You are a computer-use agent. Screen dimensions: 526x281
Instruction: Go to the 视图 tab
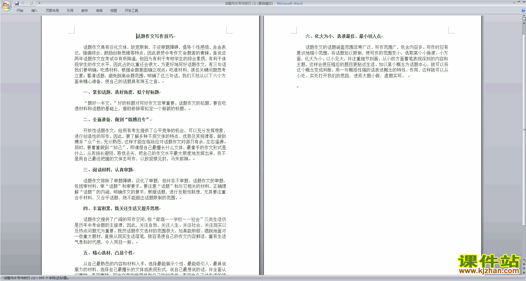click(x=114, y=11)
